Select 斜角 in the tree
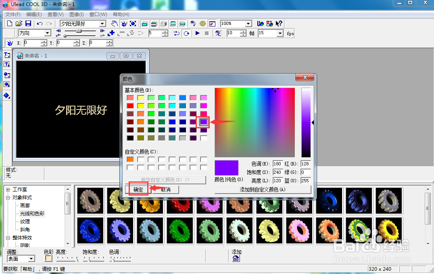This screenshot has height=274, width=434. point(25,229)
